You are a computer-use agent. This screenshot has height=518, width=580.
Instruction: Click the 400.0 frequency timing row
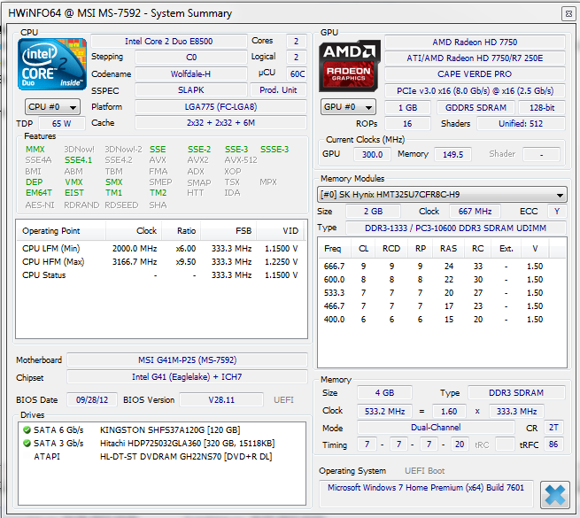pos(442,320)
